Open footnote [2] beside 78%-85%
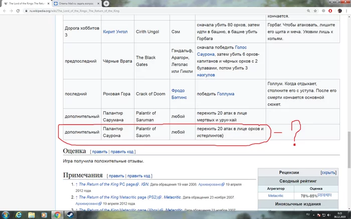This screenshot has width=351, height=219. [319, 194]
